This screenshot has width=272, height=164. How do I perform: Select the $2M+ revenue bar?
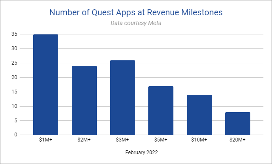[84, 100]
